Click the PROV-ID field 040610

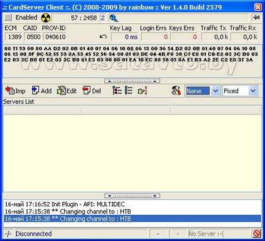(x=54, y=37)
